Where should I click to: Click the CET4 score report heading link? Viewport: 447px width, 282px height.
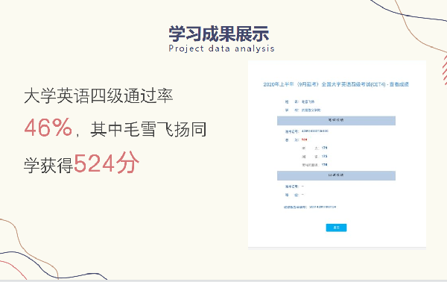(x=336, y=84)
